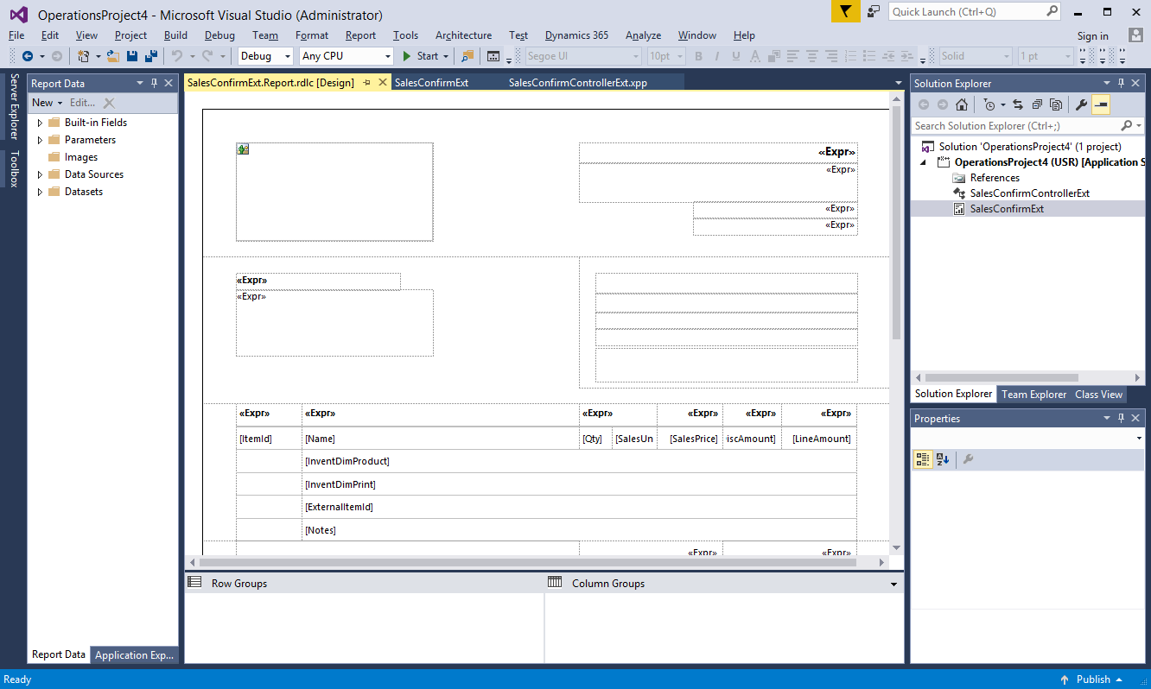
Task: Click Sync with Active Document icon
Action: pos(1018,104)
